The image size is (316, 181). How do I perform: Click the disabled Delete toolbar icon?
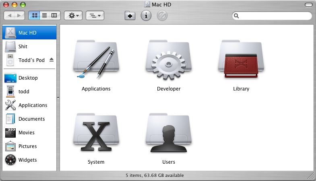coord(162,16)
